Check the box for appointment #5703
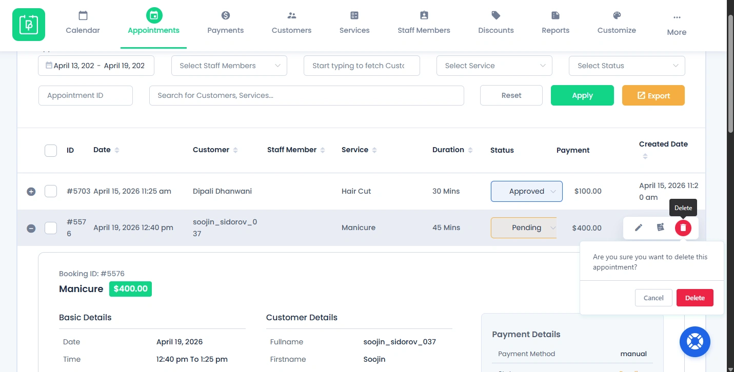 tap(51, 191)
